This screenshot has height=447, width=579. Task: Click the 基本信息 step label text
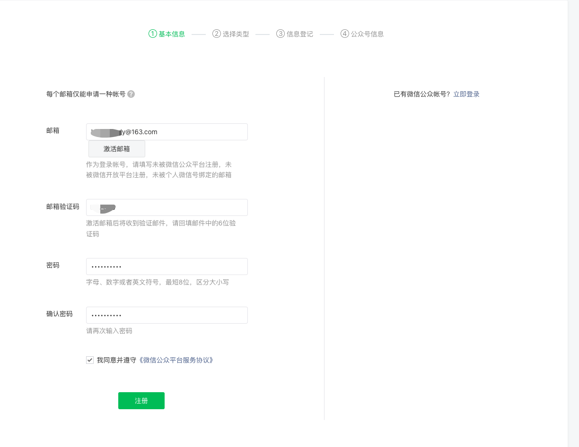coord(172,34)
